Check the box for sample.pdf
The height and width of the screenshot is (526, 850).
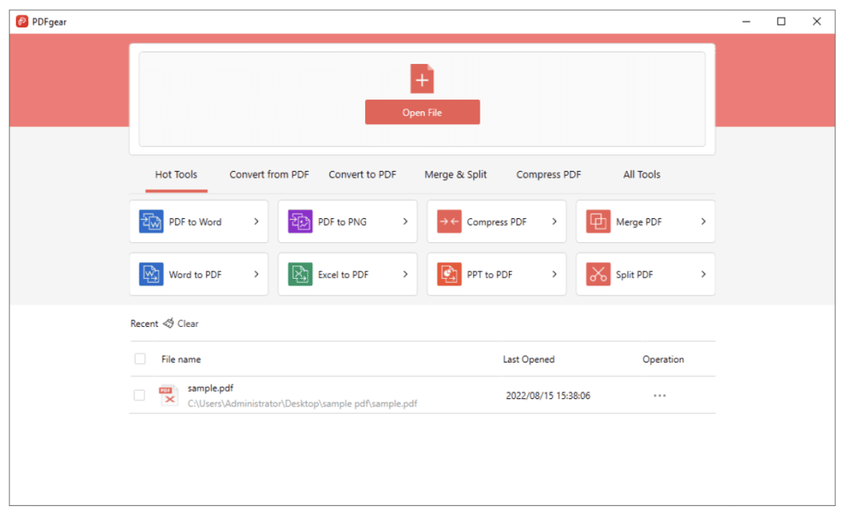[139, 395]
